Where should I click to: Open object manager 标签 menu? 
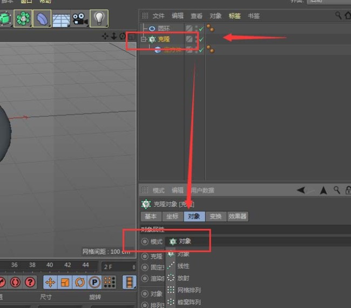pos(234,16)
